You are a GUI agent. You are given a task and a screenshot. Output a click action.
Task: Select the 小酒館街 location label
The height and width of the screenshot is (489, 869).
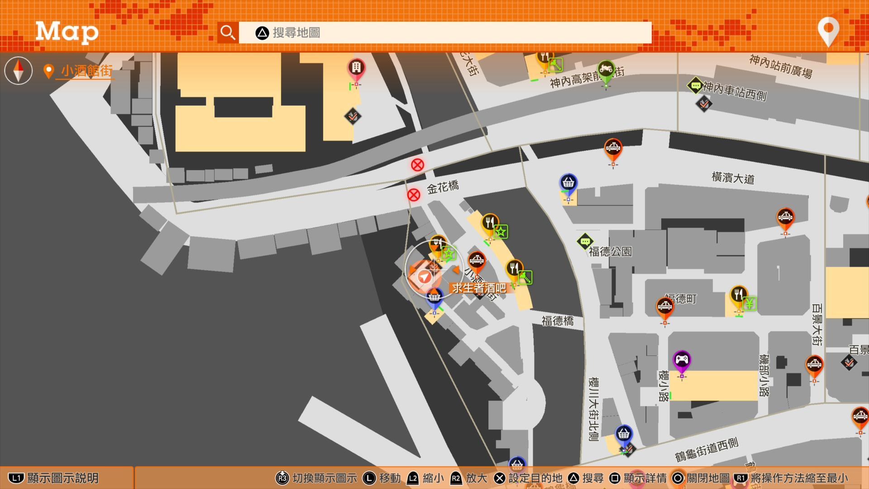tap(86, 71)
